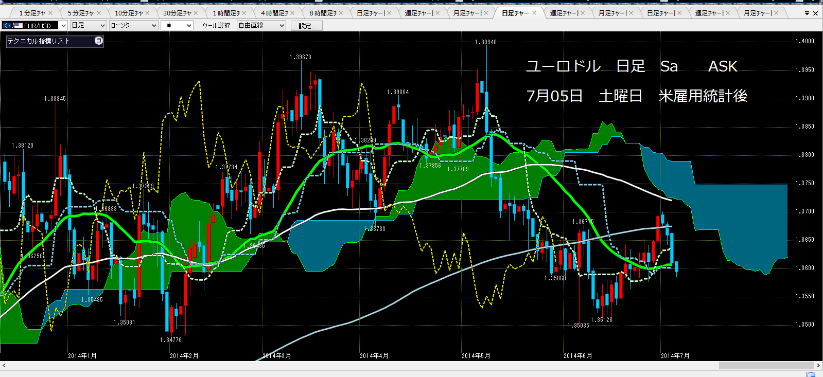Switch to the 30分足チャ tab
This screenshot has height=377, width=823.
point(177,13)
